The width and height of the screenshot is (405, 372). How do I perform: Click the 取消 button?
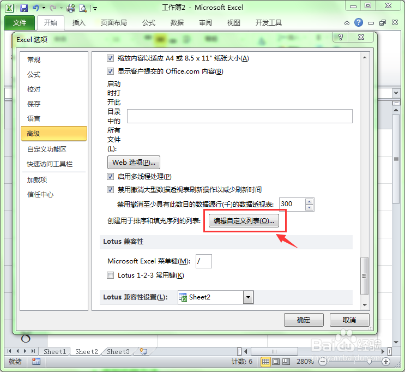click(349, 320)
